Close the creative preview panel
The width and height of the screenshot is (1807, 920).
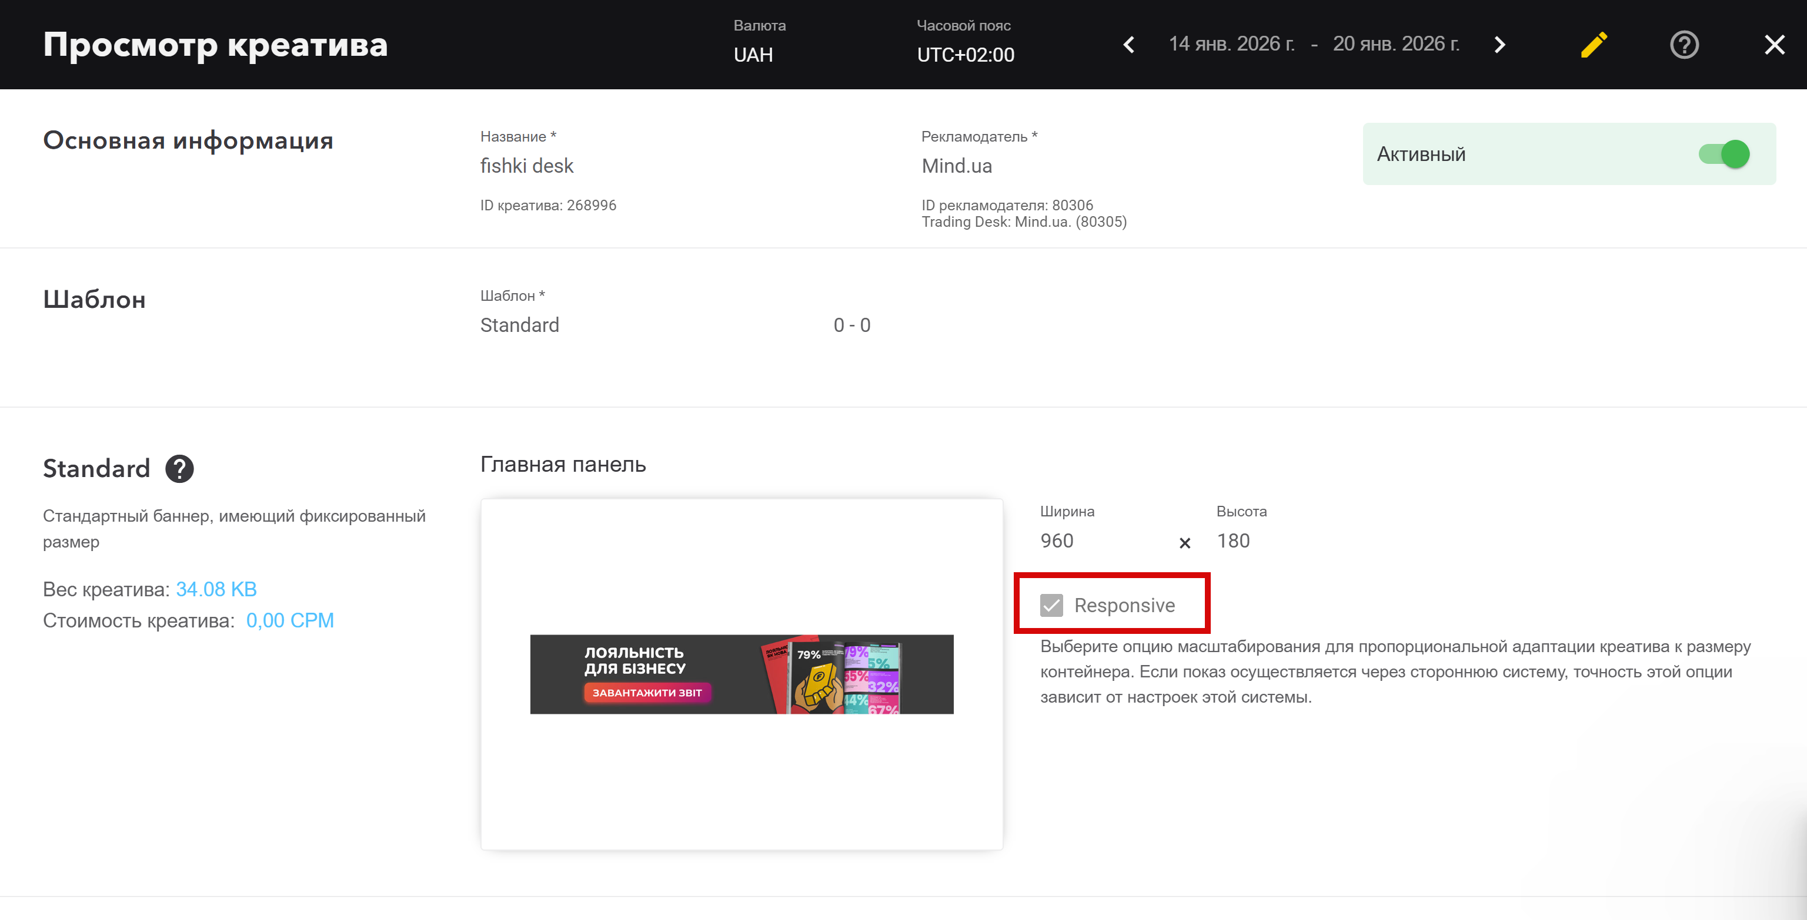tap(1774, 45)
